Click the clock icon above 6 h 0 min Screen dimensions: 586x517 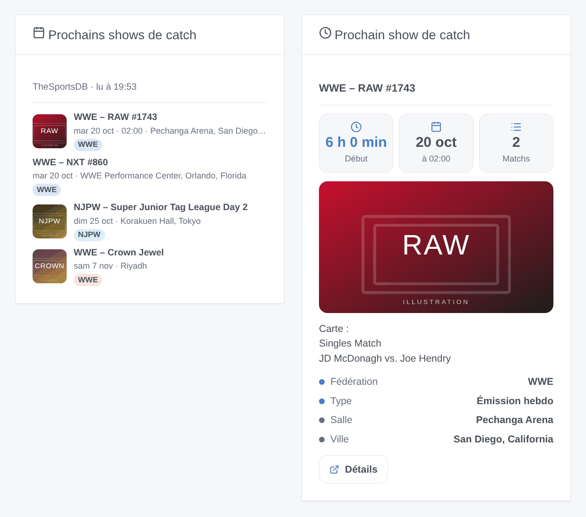(356, 127)
